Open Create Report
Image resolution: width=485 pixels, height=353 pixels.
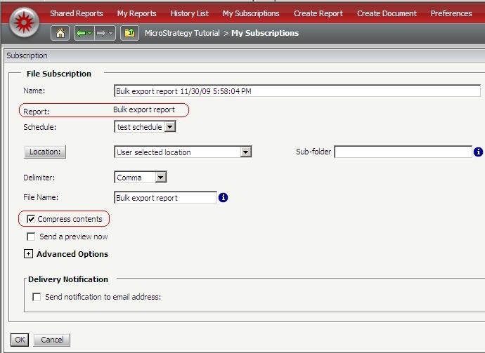pyautogui.click(x=318, y=13)
